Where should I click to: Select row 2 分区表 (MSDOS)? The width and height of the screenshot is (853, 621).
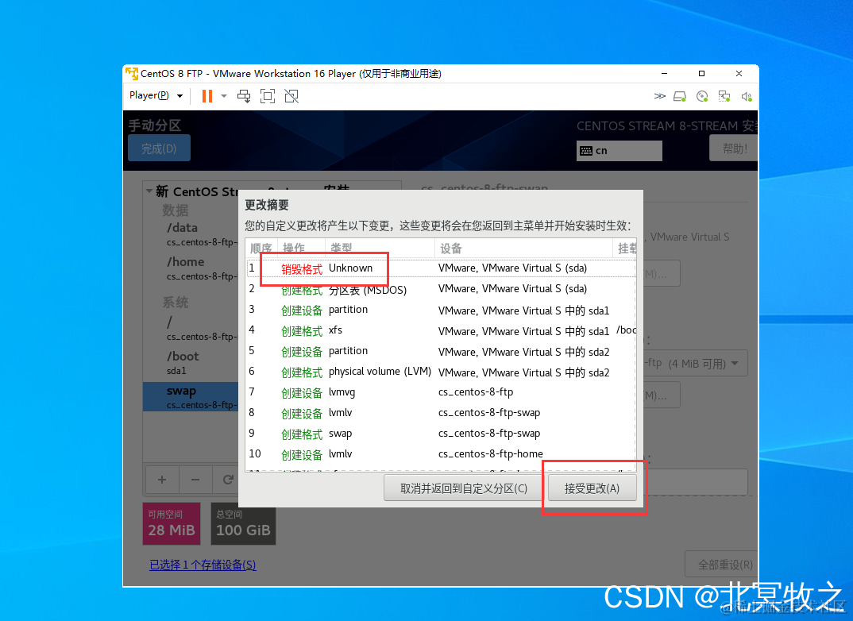(x=441, y=289)
